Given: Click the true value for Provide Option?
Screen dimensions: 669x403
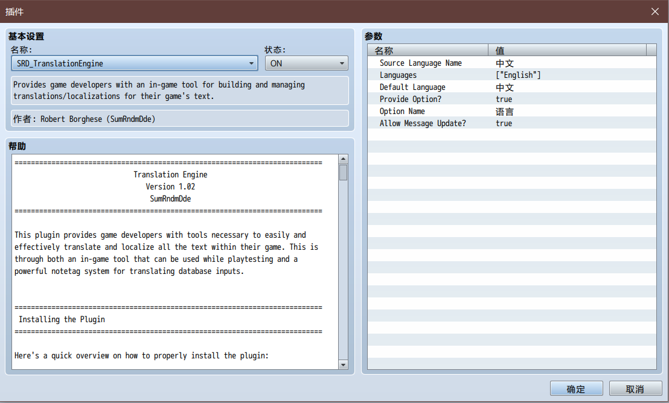Looking at the screenshot, I should tap(504, 99).
